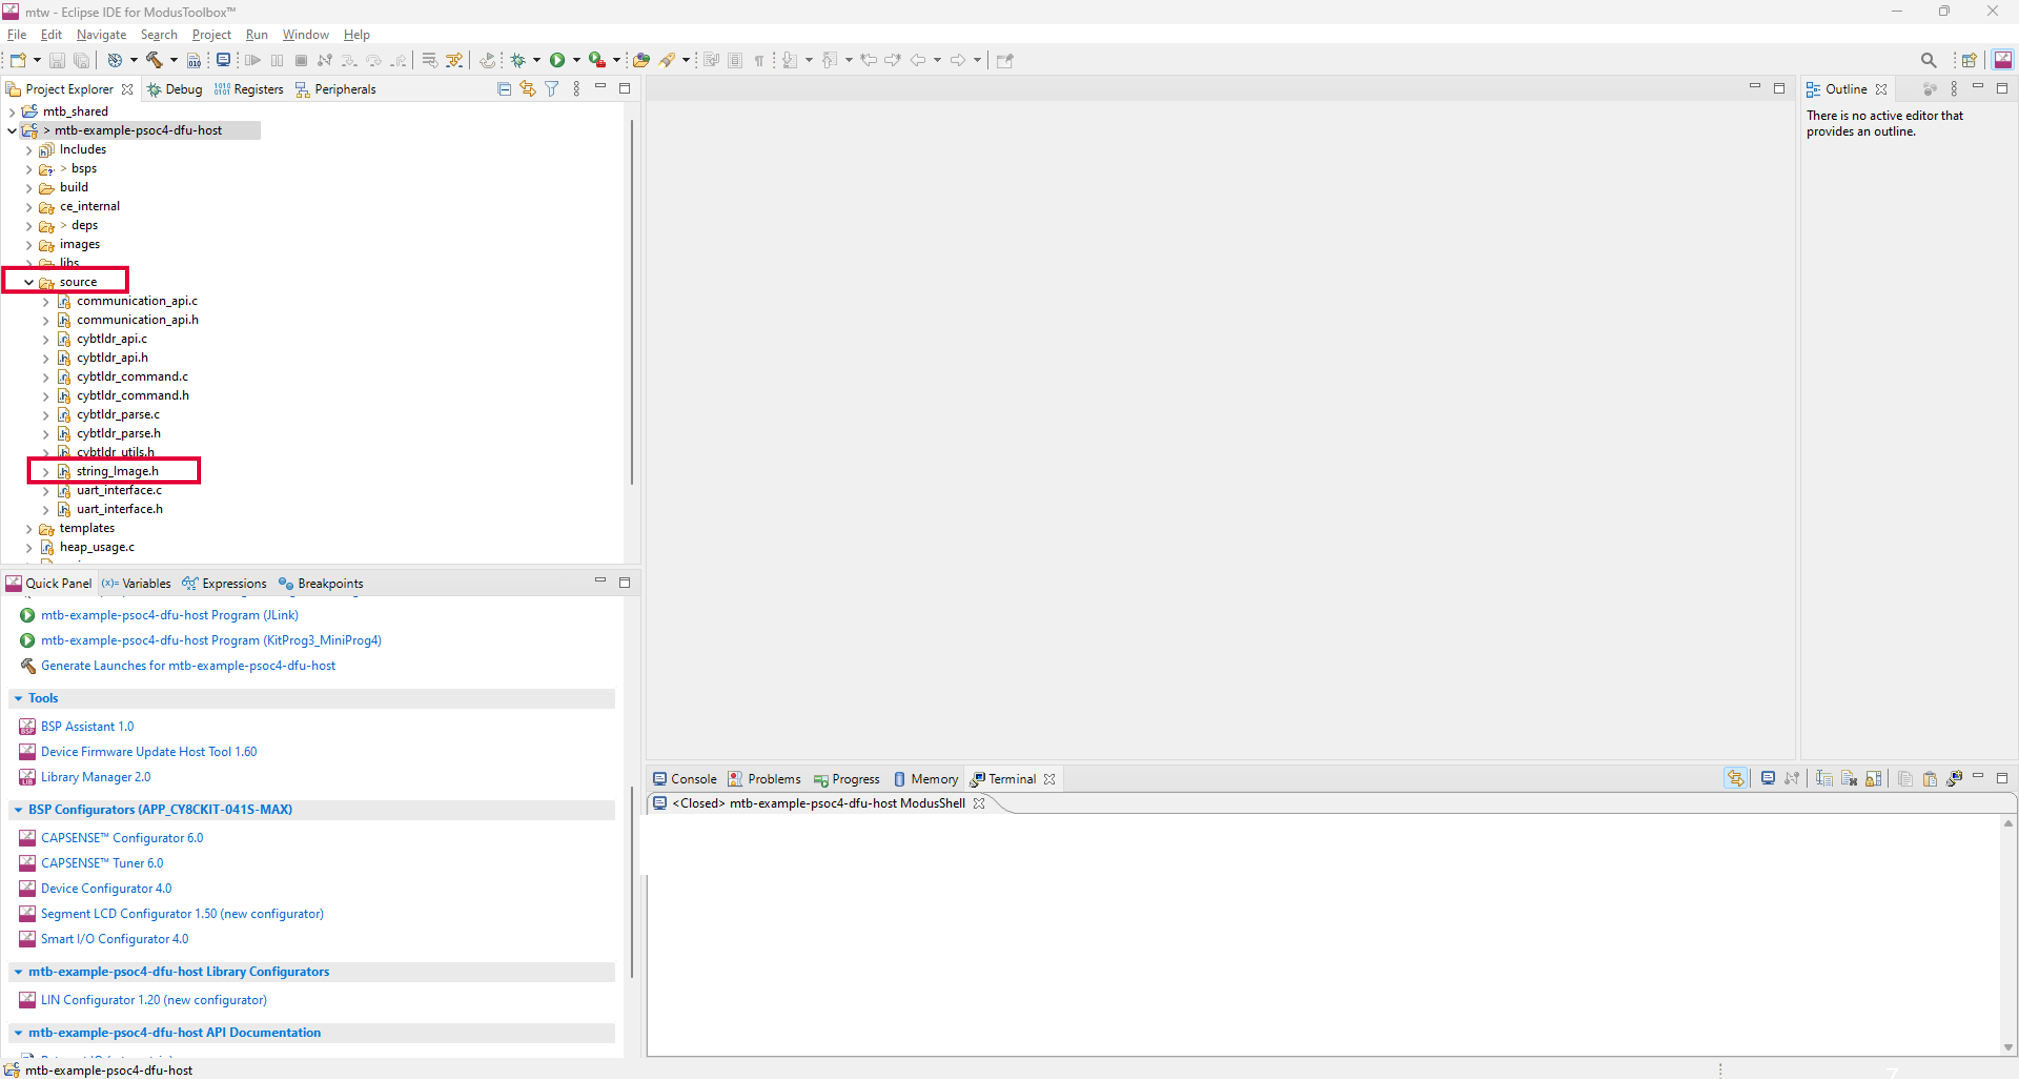Click the ModusToolbox perspective icon
This screenshot has height=1079, width=2019.
(2002, 61)
